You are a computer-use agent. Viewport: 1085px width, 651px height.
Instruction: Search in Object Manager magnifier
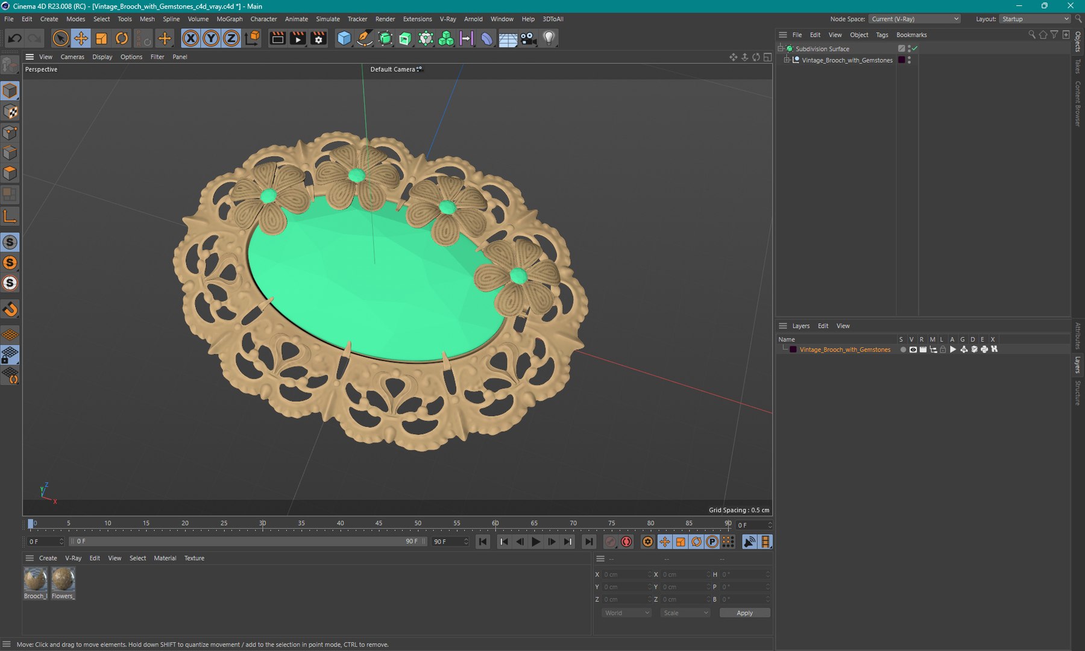[1032, 35]
